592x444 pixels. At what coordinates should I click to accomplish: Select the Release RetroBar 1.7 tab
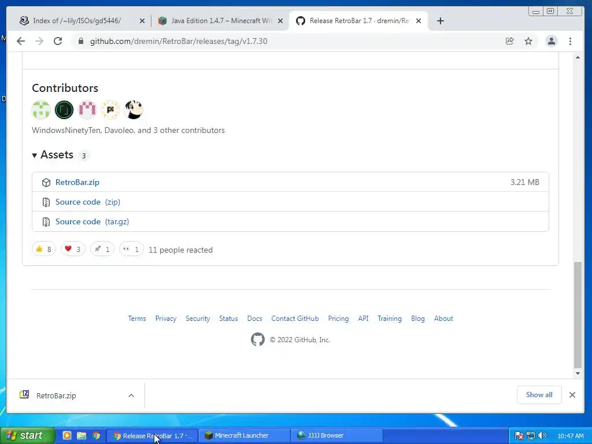[x=358, y=21]
